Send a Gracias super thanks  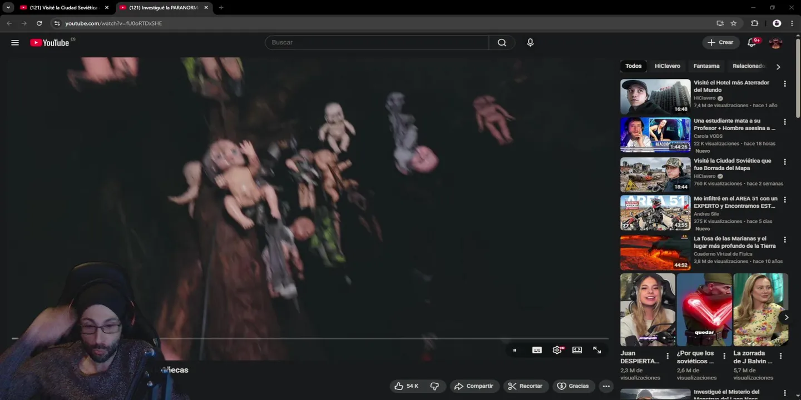[573, 386]
